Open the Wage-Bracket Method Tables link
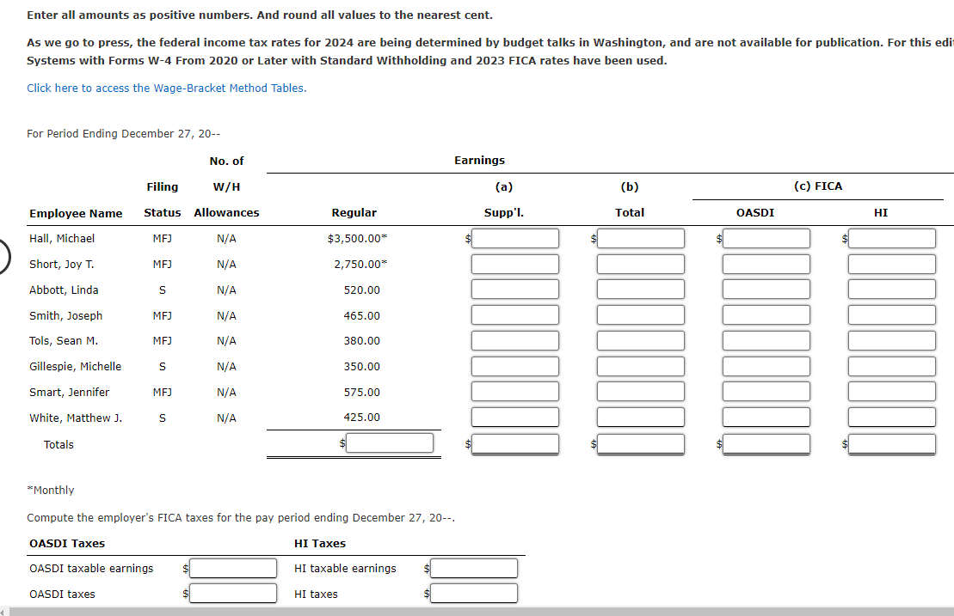Viewport: 954px width, 616px height. point(166,88)
